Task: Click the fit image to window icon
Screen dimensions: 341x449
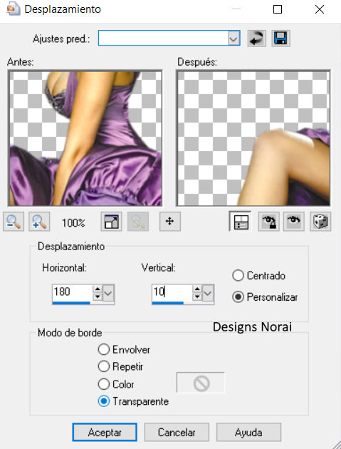Action: [x=111, y=222]
